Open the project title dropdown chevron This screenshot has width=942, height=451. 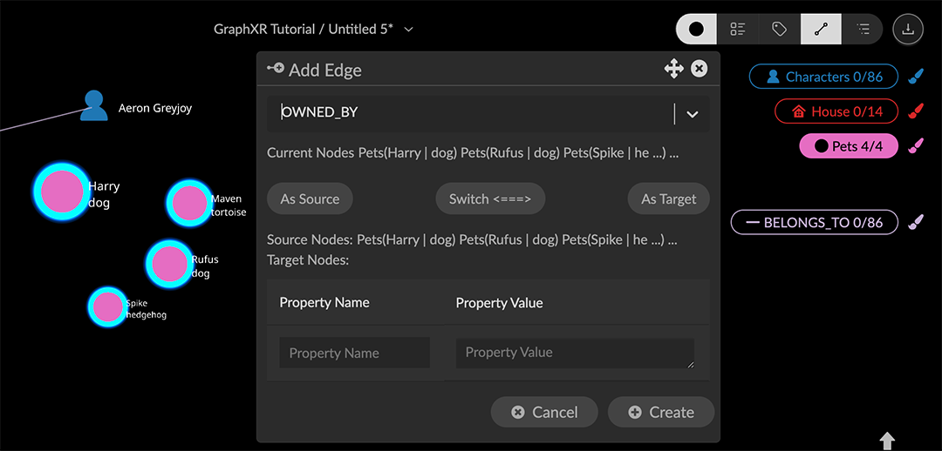pos(408,30)
